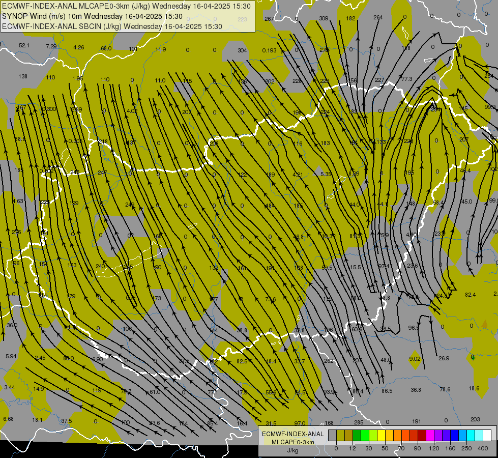
Task: Click the map value '18.1'
Action: point(37,420)
